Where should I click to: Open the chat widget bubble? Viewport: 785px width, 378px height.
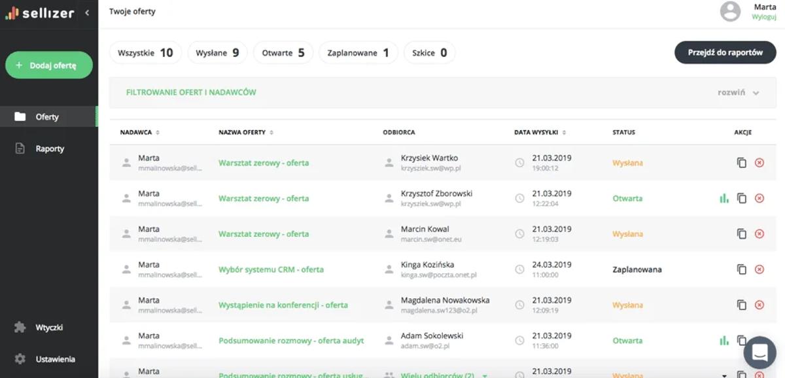759,352
